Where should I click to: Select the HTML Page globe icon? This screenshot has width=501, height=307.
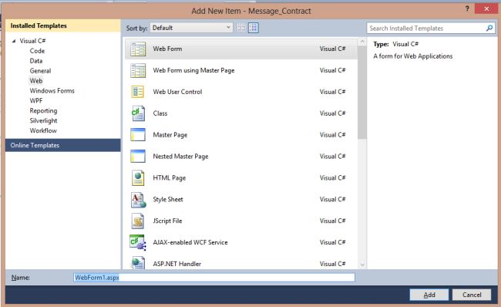tap(138, 178)
